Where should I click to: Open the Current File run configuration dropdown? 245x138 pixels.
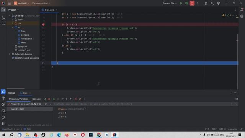point(170,3)
